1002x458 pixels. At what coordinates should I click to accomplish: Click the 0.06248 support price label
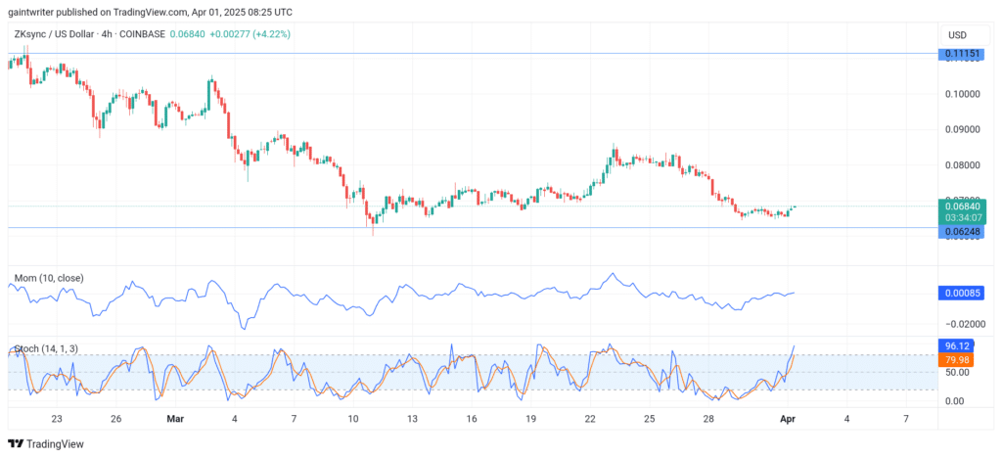point(961,231)
